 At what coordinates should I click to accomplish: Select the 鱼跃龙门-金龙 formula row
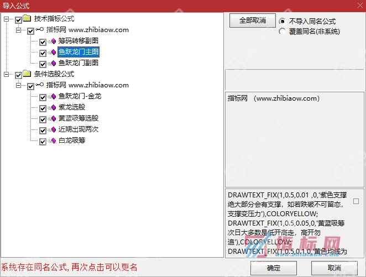(80, 96)
